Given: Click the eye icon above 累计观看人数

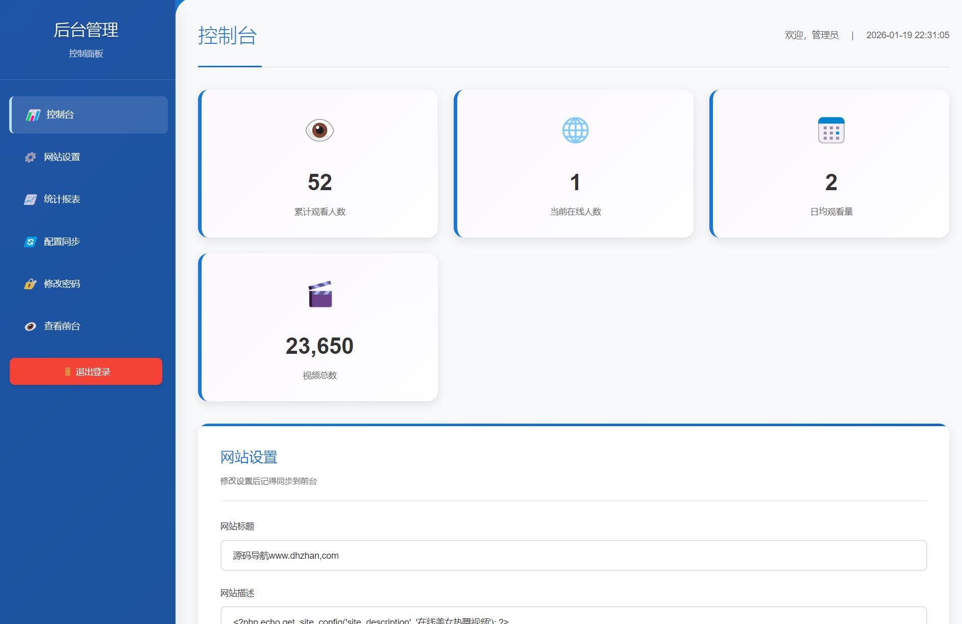Looking at the screenshot, I should (319, 131).
